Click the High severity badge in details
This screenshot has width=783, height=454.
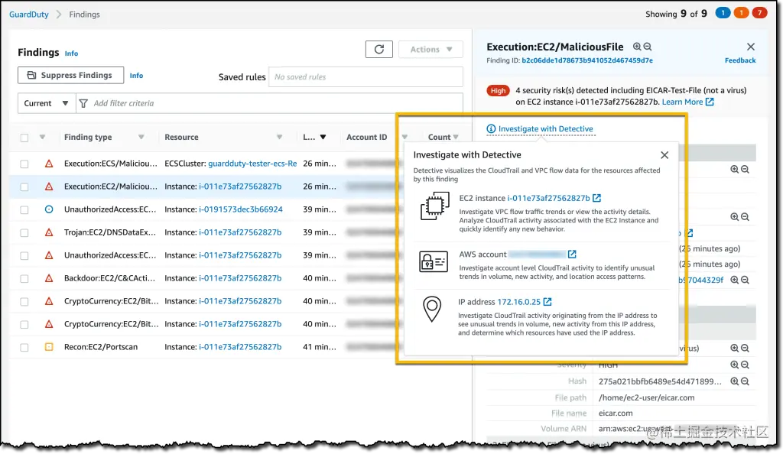pyautogui.click(x=498, y=91)
